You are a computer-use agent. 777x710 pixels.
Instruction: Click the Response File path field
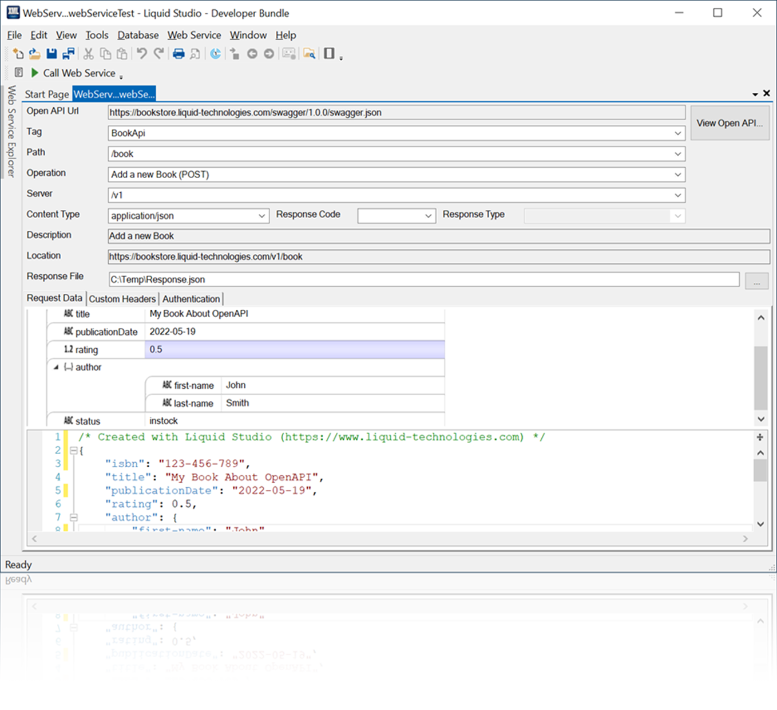[x=424, y=279]
